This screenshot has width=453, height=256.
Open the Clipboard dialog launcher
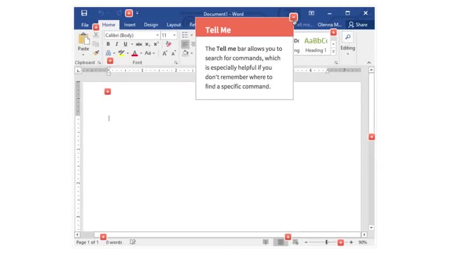(99, 62)
